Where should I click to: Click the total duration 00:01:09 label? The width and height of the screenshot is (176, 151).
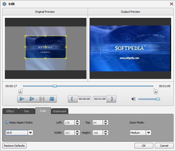coord(165,86)
